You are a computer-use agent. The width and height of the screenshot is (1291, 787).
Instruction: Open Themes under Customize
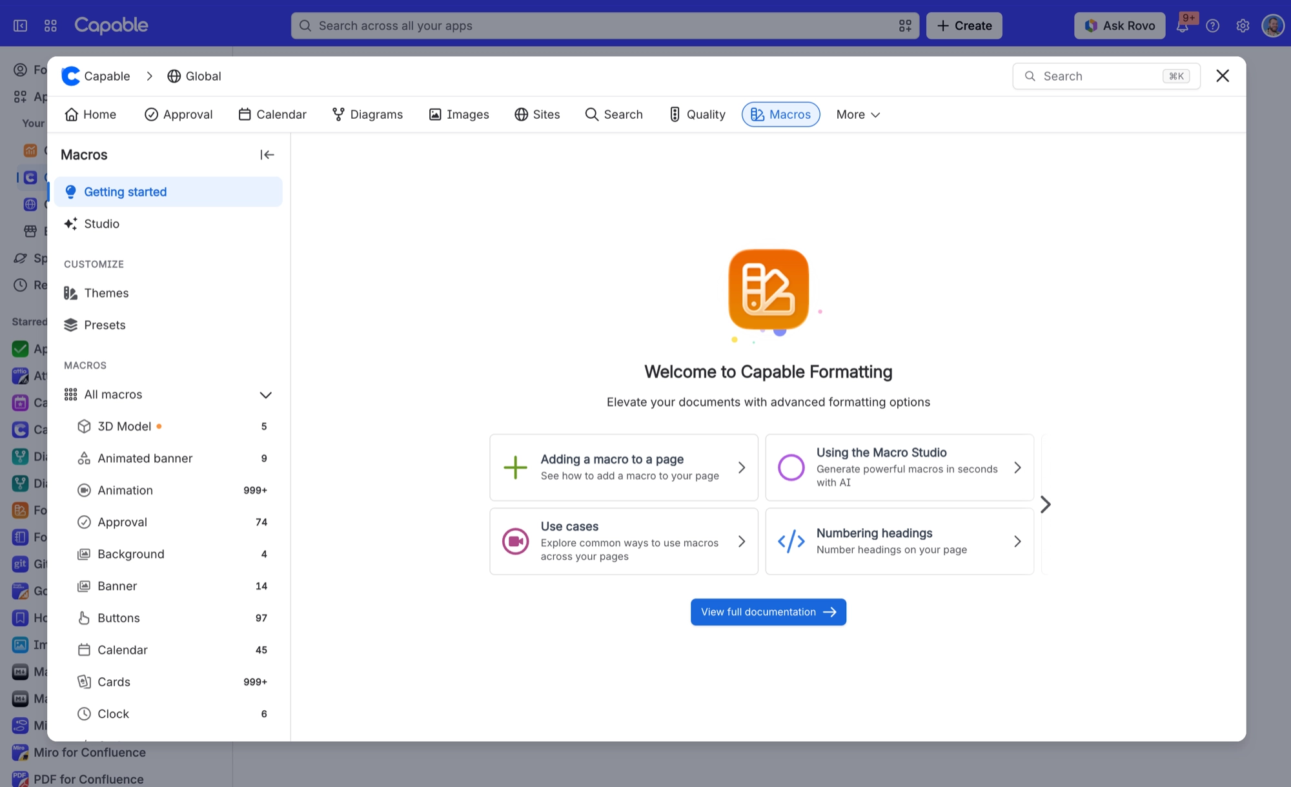tap(168, 293)
